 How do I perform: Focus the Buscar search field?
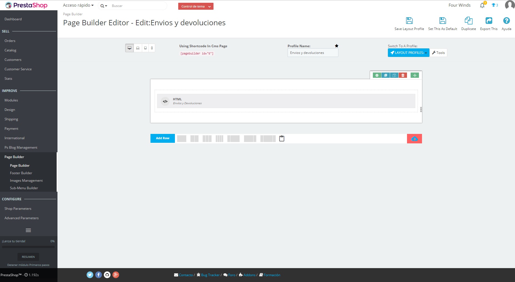[x=138, y=6]
